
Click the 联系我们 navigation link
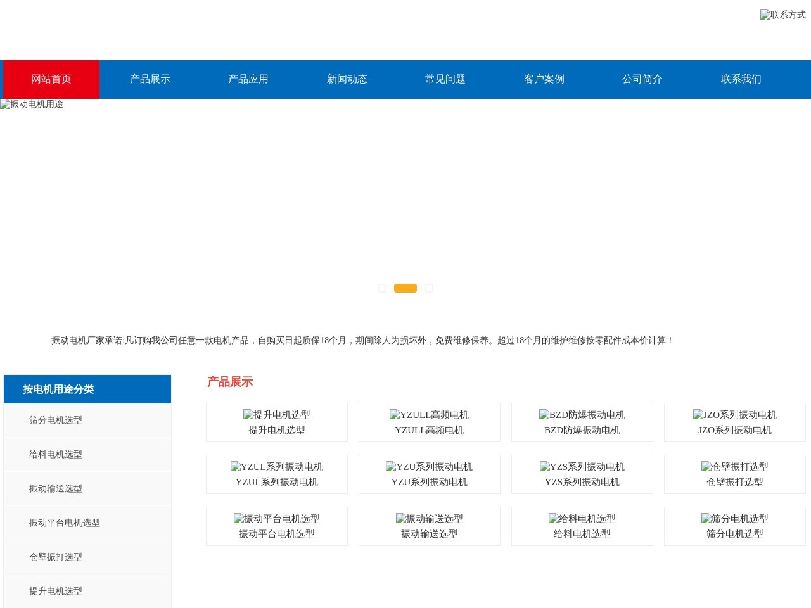(x=741, y=79)
